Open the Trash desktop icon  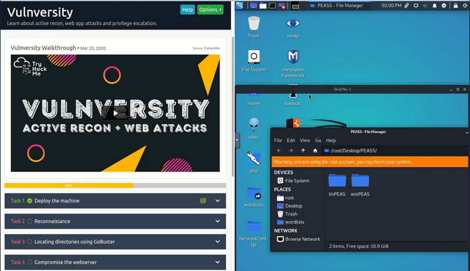tap(253, 27)
